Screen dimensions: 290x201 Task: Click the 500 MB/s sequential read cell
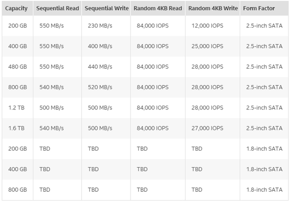coord(51,108)
